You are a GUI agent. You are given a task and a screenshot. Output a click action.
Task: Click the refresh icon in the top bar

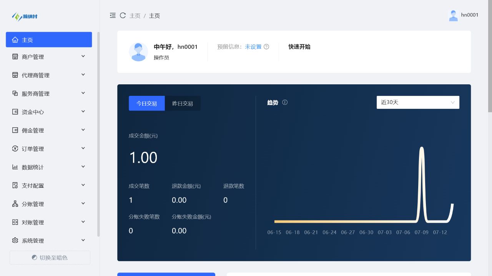[x=123, y=15]
